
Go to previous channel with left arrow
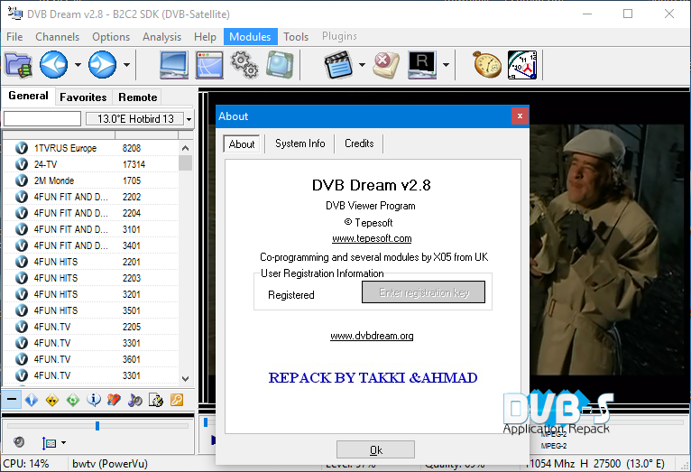54,64
